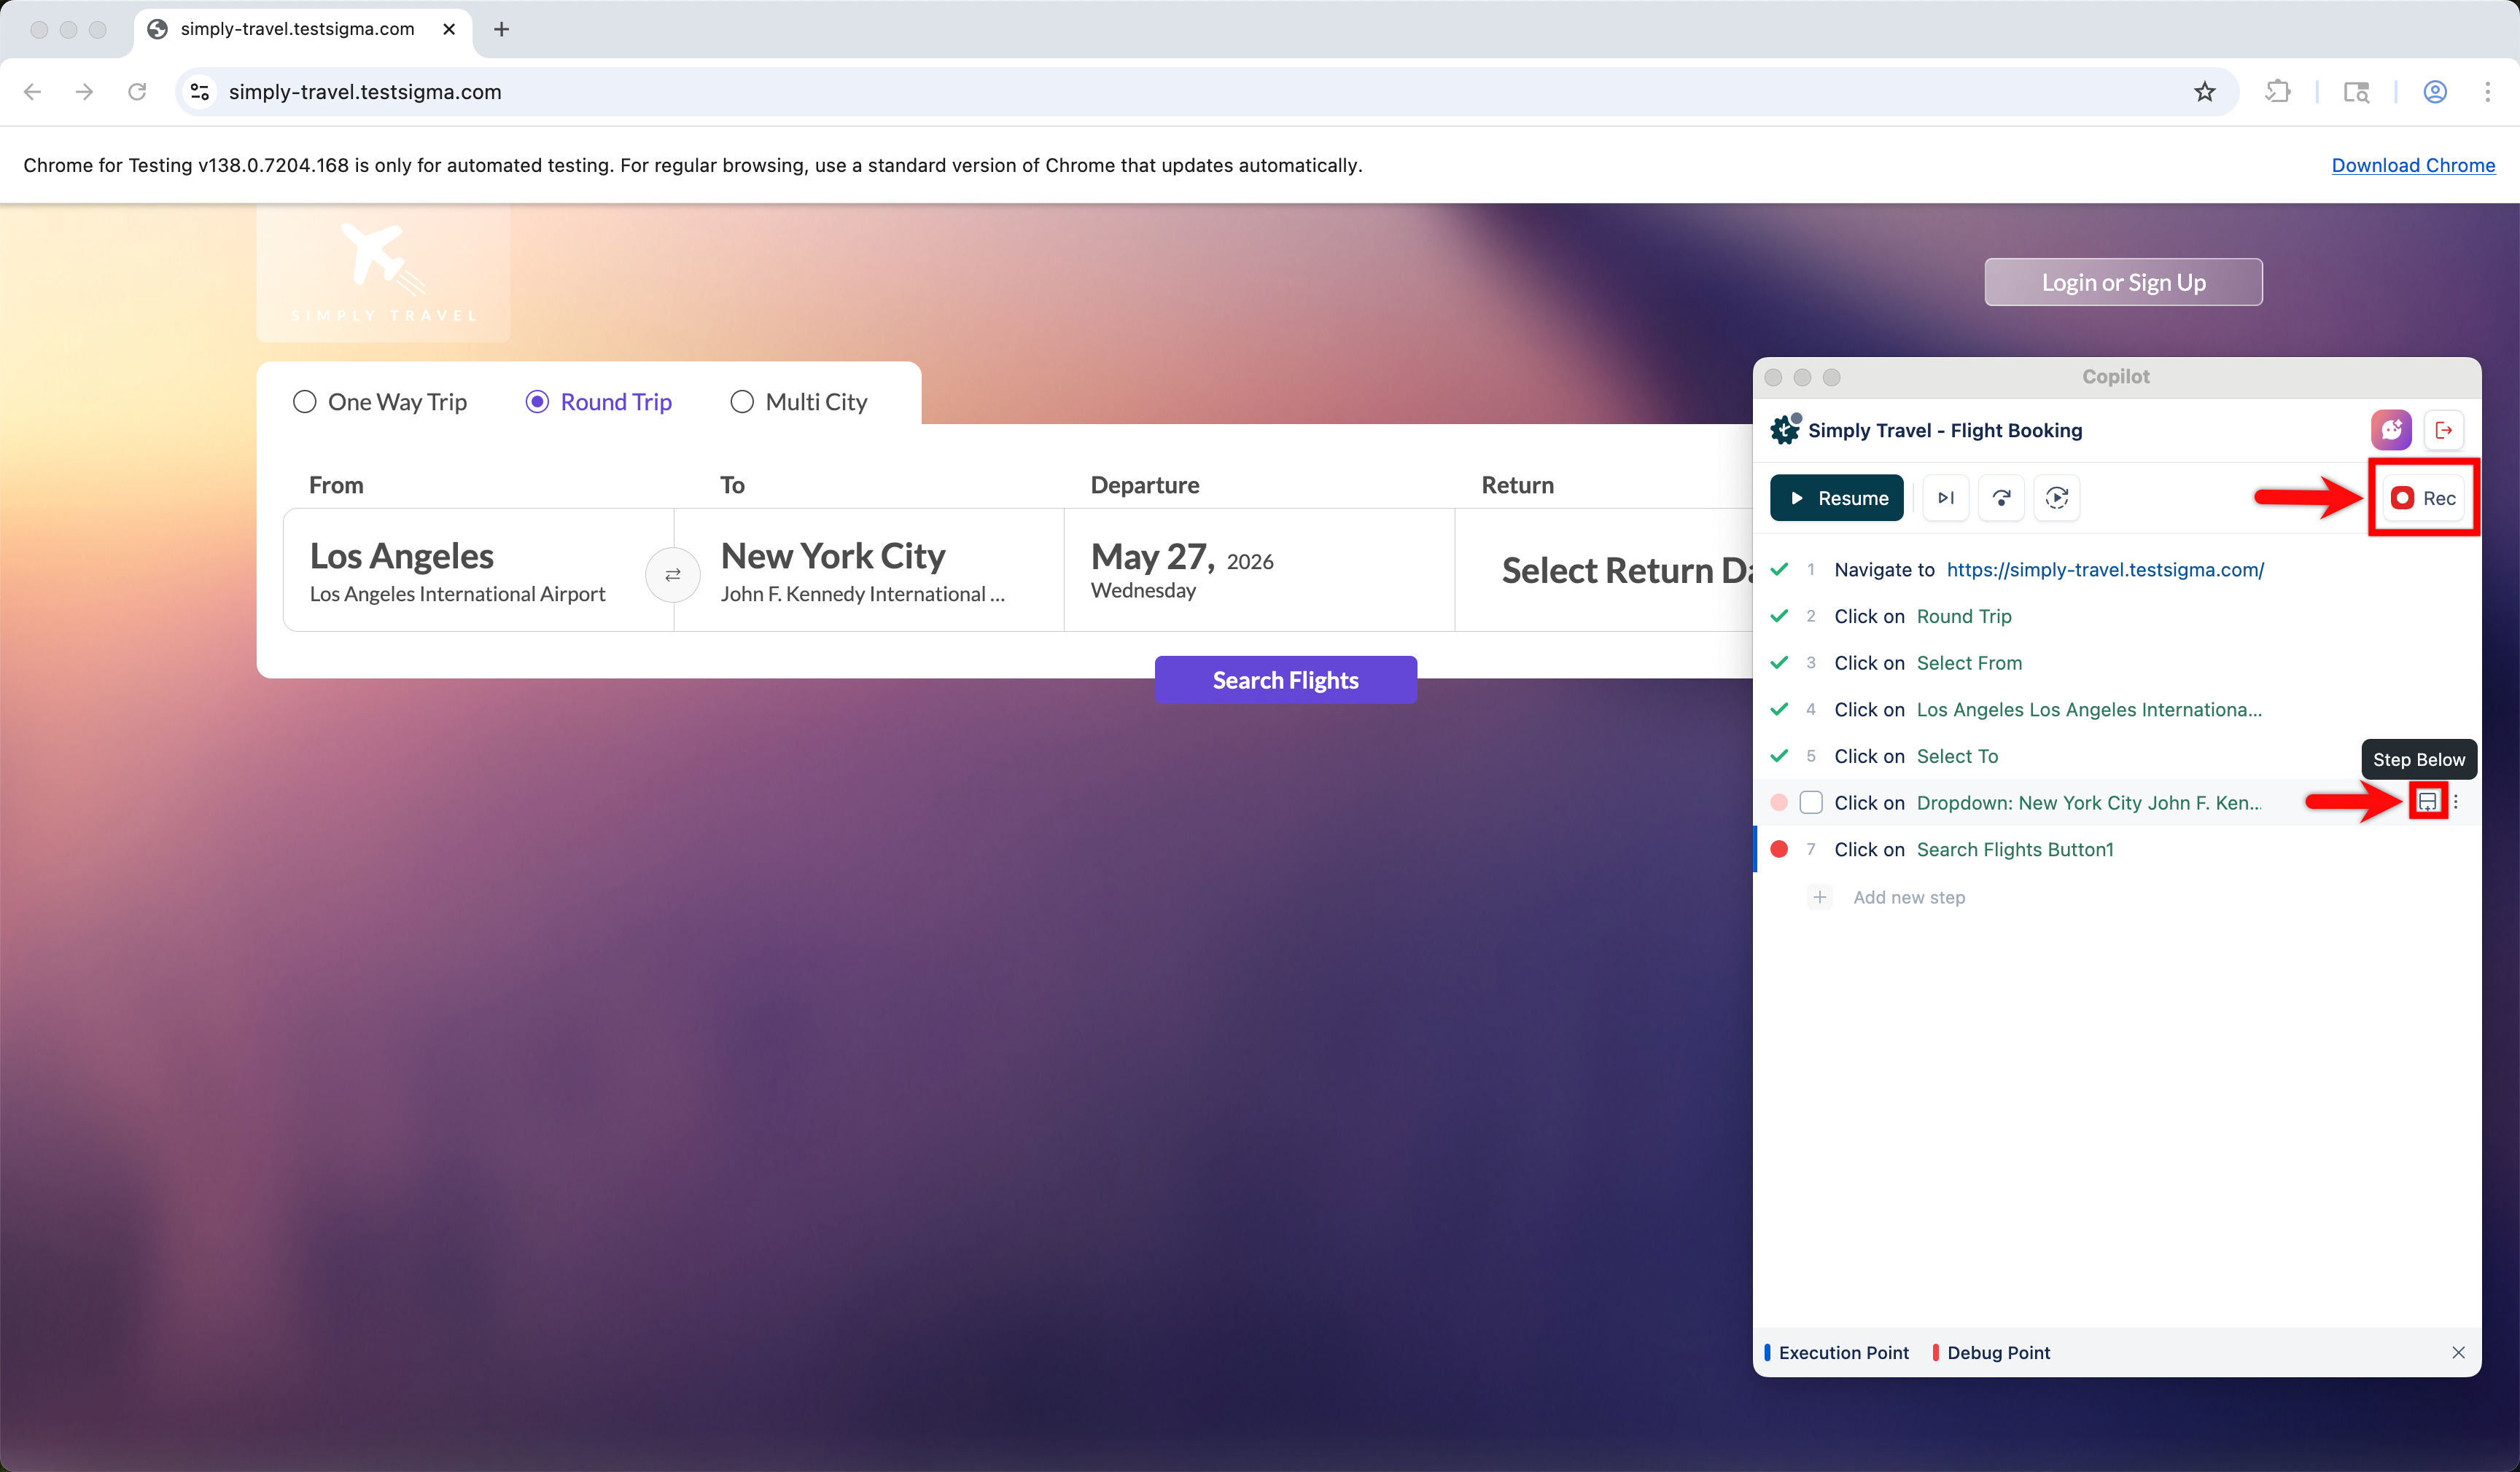Click the Debug Point legend label

click(1998, 1352)
